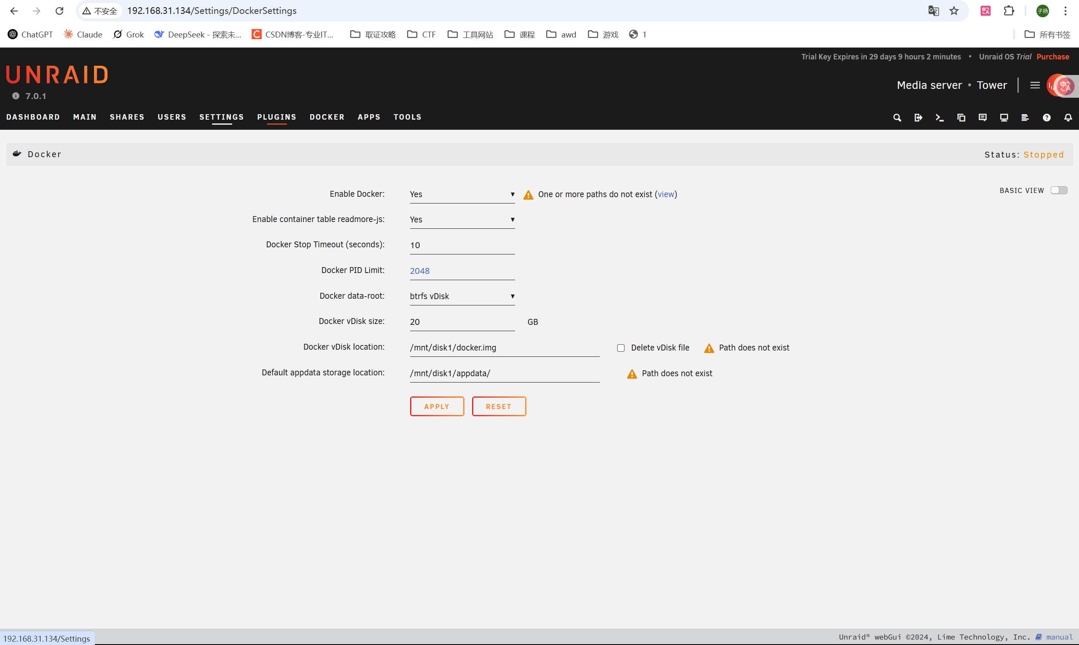This screenshot has height=645, width=1079.
Task: Open the 游戏 bookmarks folder
Action: 603,35
